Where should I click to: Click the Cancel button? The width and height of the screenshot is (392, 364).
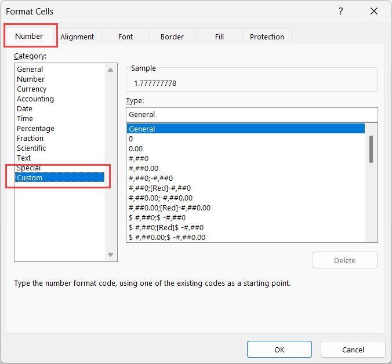[x=353, y=349]
